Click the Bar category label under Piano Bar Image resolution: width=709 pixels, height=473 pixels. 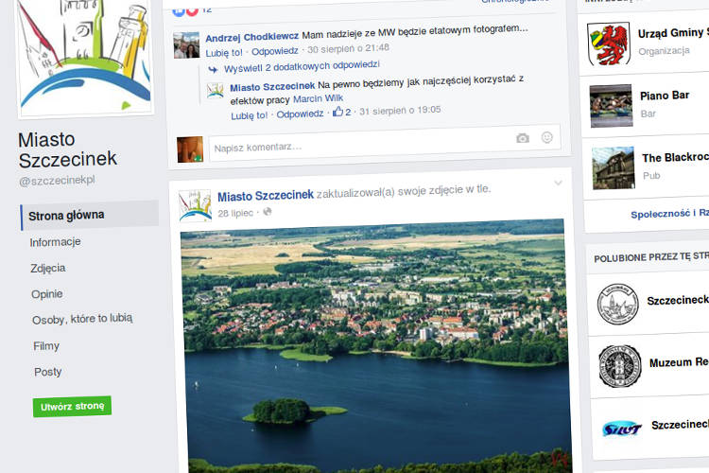pyautogui.click(x=648, y=114)
